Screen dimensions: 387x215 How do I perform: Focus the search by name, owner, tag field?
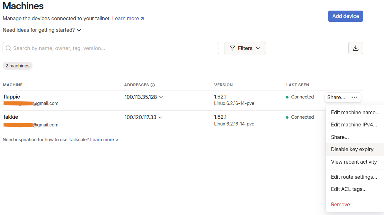(x=111, y=48)
